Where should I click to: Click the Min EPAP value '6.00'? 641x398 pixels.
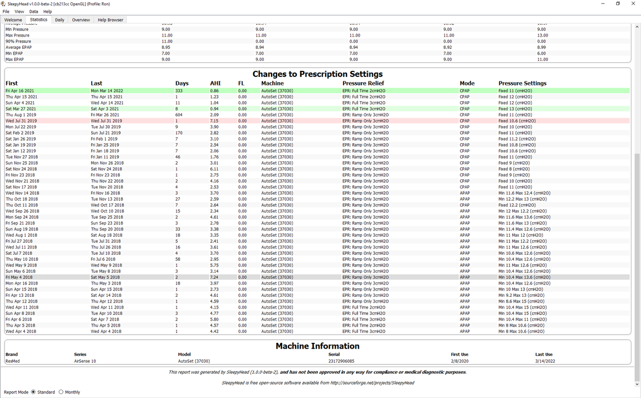541,53
